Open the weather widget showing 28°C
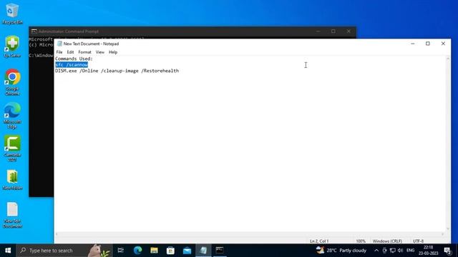Screen dimensions: 458x257 click(x=341, y=251)
